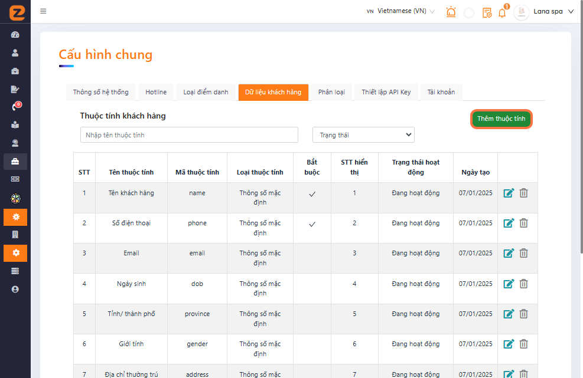
Task: Edit the 'Ngày sinh' attribute row
Action: pyautogui.click(x=509, y=284)
